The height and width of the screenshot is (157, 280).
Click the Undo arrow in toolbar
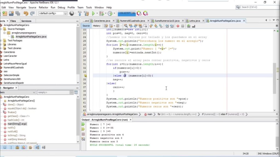(26, 13)
